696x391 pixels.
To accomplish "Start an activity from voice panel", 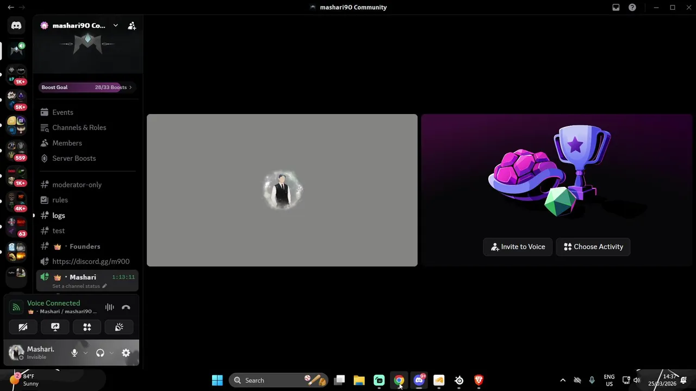I will (87, 327).
